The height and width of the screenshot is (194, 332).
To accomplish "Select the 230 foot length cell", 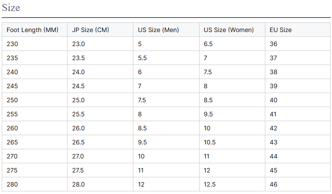I will click(12, 44).
